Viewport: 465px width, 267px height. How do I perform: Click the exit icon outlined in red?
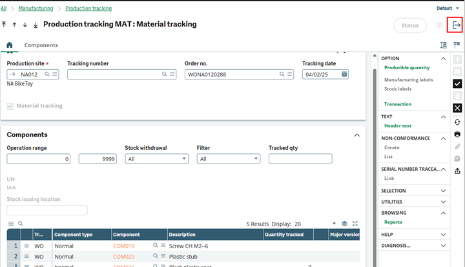point(457,25)
